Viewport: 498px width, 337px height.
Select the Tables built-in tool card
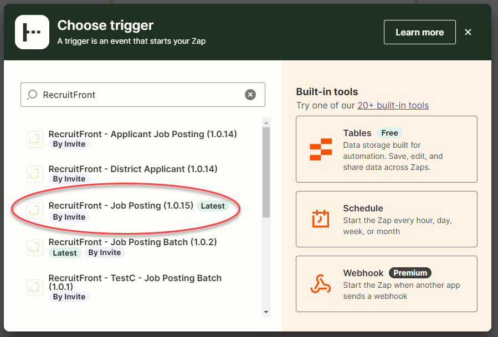(x=387, y=149)
